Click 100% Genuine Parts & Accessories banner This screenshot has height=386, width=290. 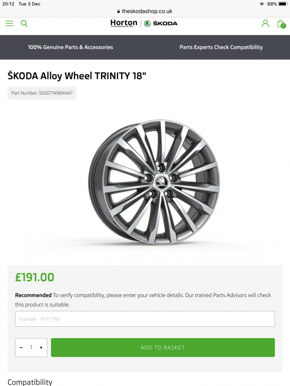(x=71, y=47)
